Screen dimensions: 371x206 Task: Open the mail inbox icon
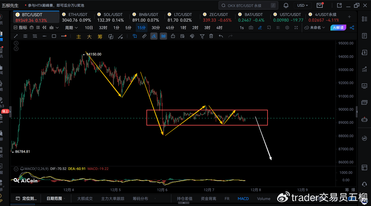(320, 5)
